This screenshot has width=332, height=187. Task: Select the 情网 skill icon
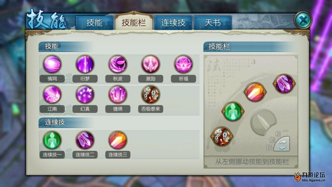pyautogui.click(x=52, y=64)
